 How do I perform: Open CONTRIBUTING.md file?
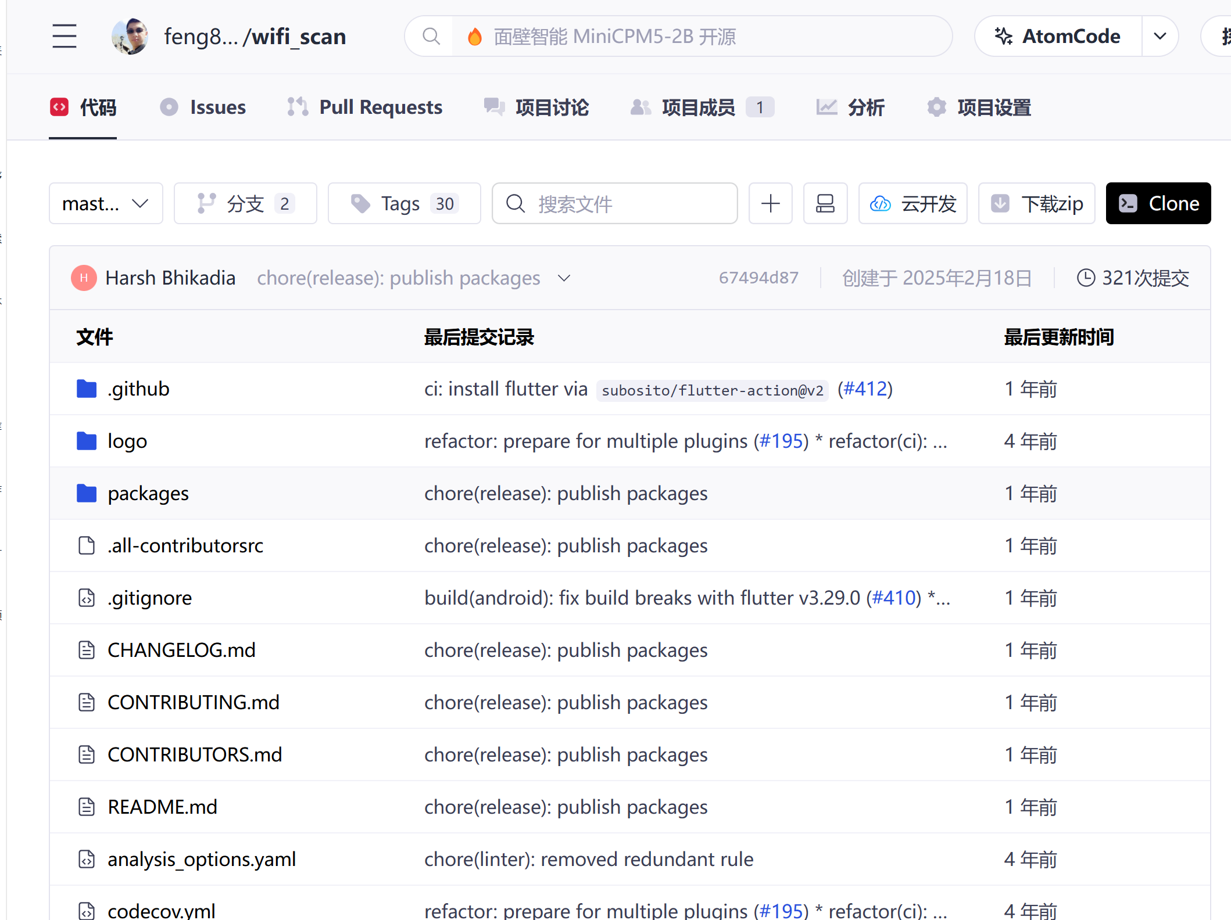[x=194, y=702]
